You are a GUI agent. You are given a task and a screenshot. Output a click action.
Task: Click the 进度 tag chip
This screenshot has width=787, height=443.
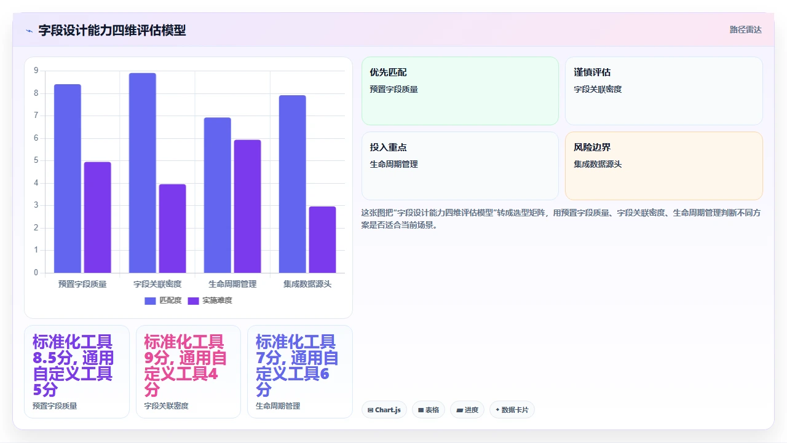[467, 410]
